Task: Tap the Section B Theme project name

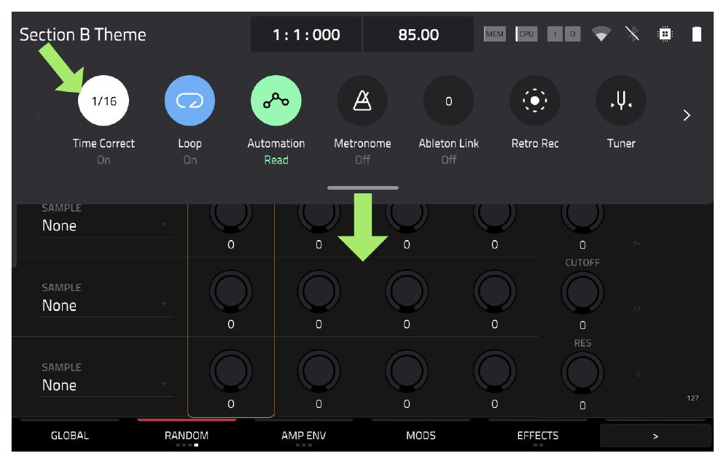Action: tap(83, 35)
